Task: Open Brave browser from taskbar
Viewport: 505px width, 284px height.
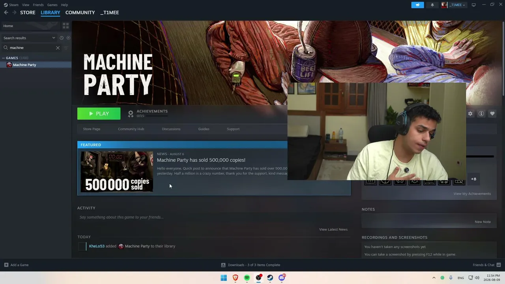Action: pyautogui.click(x=236, y=278)
